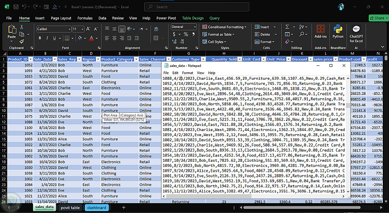Click the red Font Color swatch
The image size is (389, 213).
tap(91, 38)
